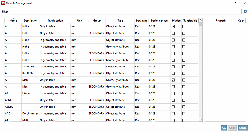Toggle Hidden checkbox for A2NH2 row
The image size is (250, 133).
pyautogui.click(x=173, y=107)
